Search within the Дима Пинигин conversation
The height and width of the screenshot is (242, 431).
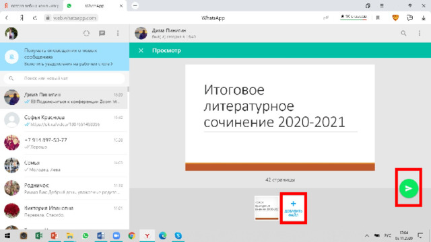(403, 33)
